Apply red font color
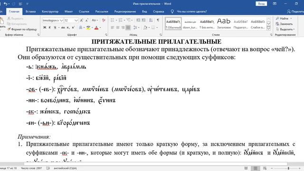 pos(96,28)
